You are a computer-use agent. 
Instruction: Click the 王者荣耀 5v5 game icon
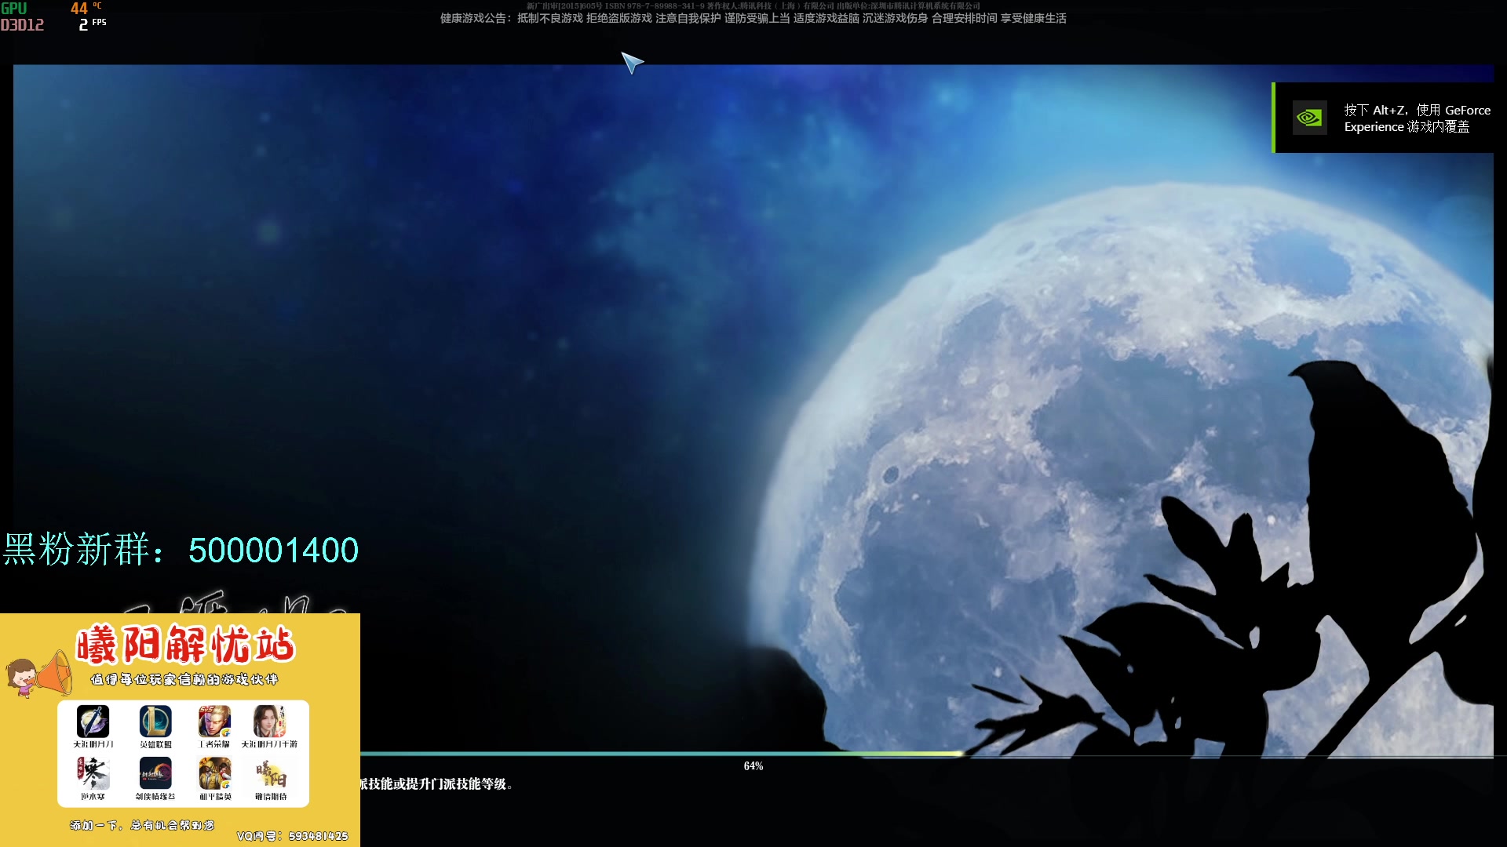coord(214,721)
